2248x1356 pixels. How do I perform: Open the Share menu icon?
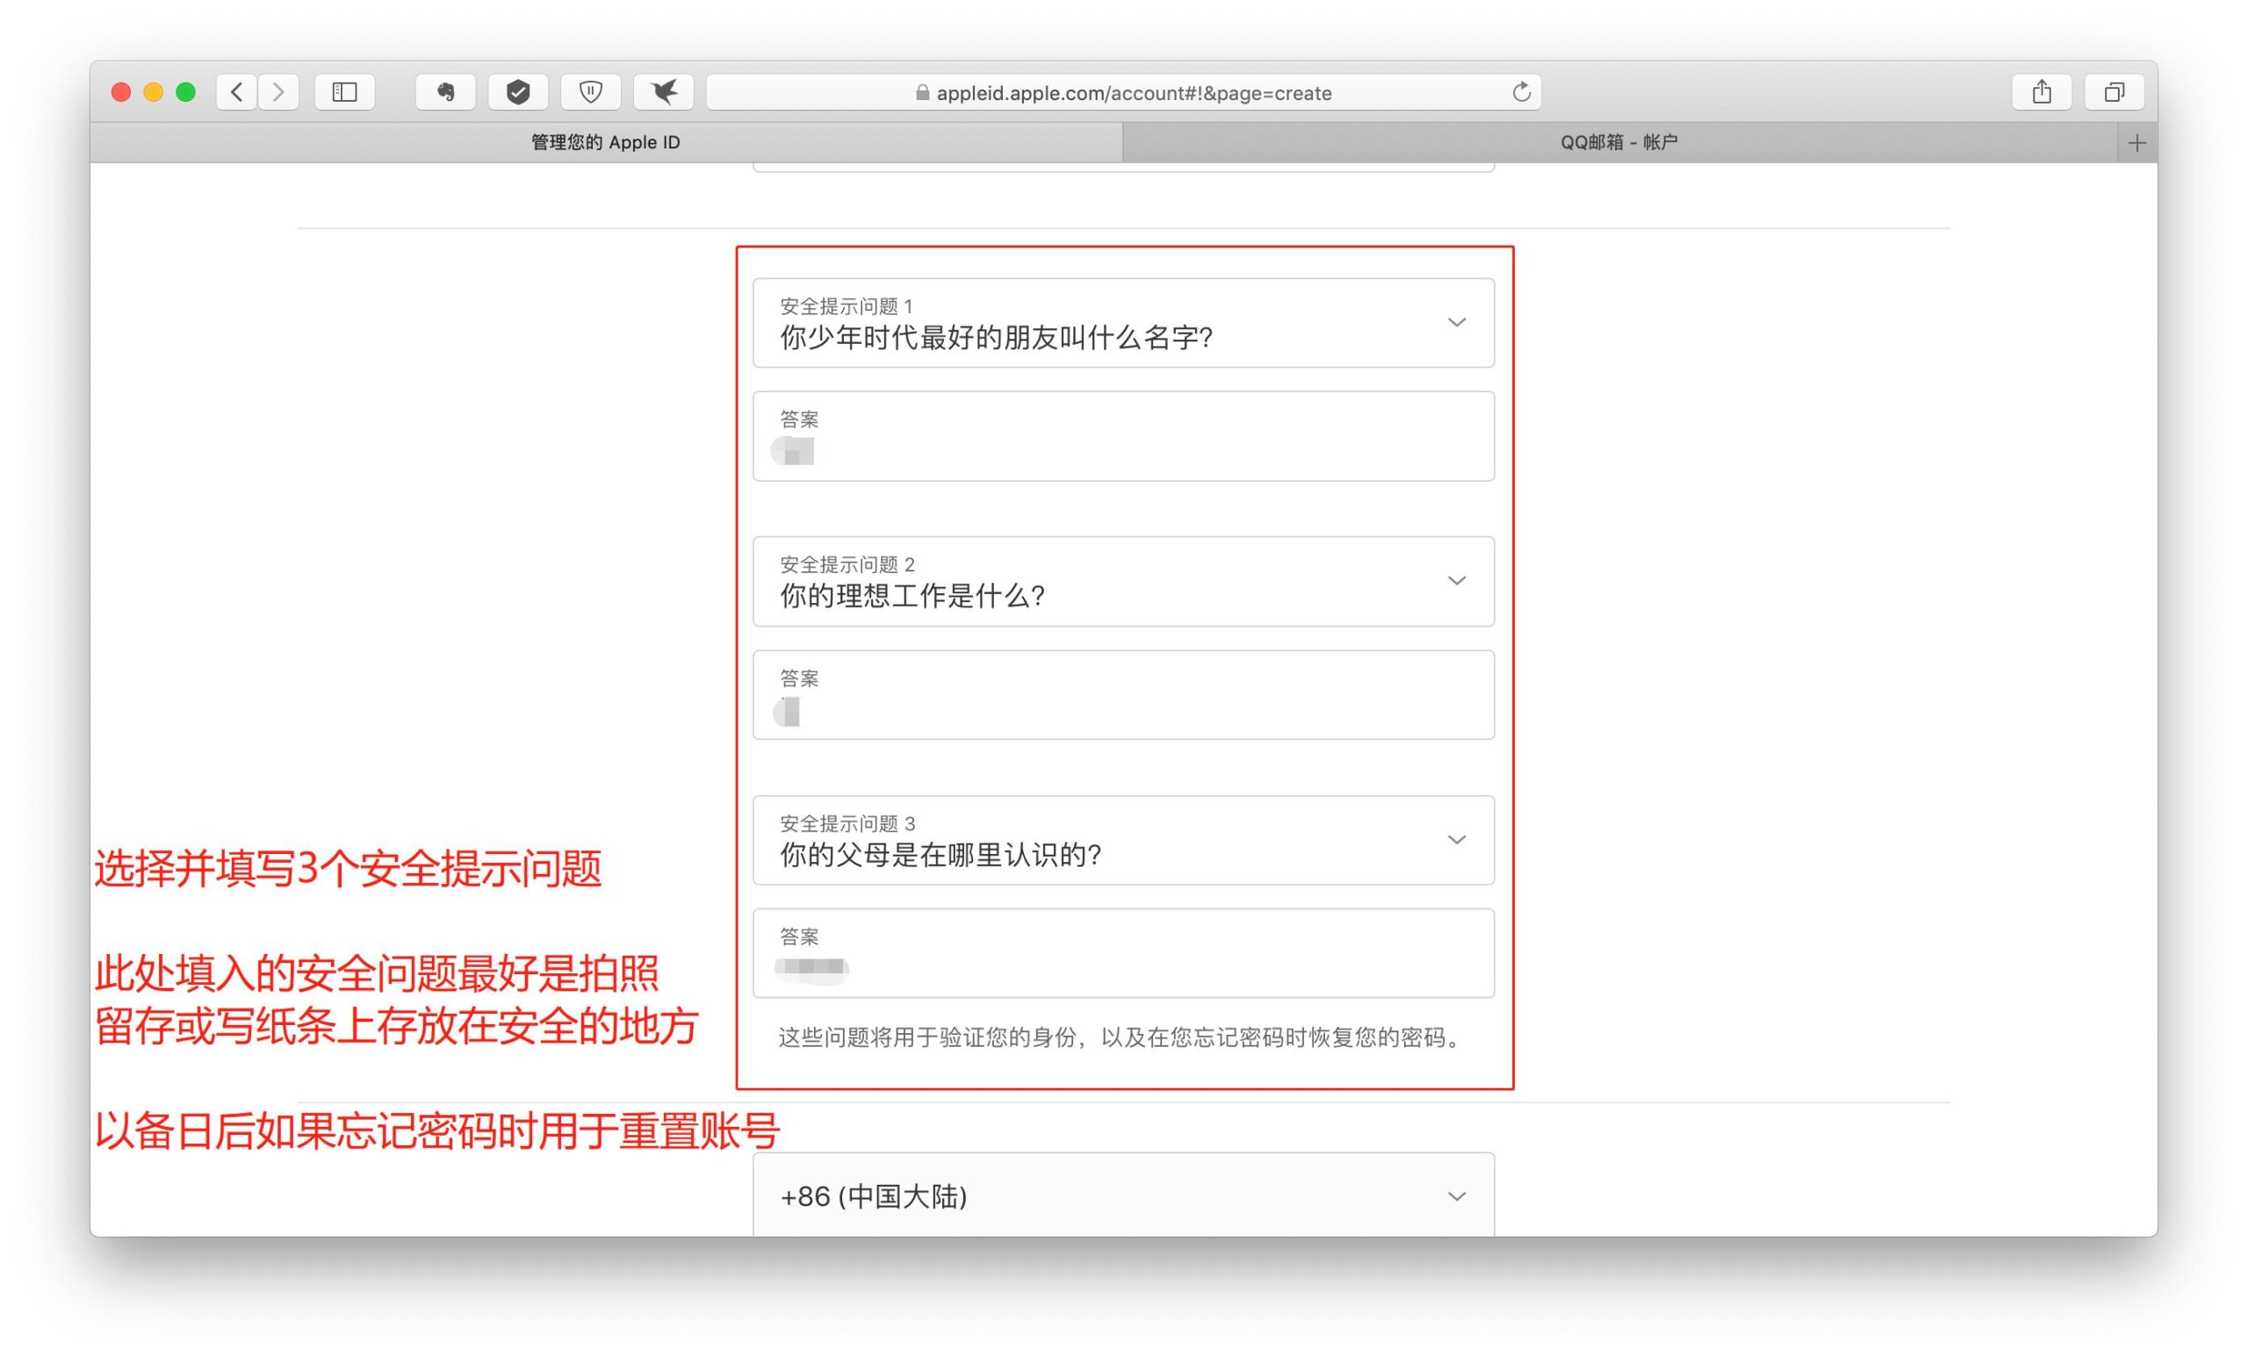tap(2042, 92)
